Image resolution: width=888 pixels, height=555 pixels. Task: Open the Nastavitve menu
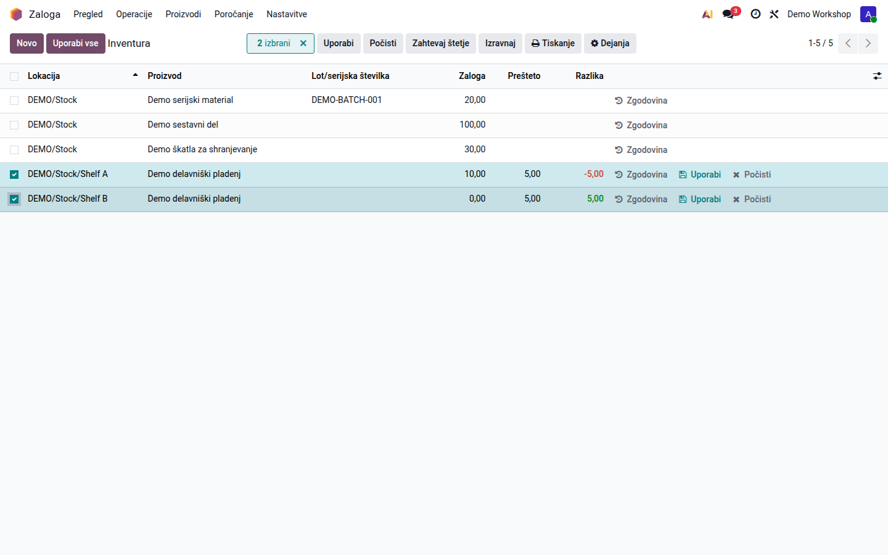point(287,14)
